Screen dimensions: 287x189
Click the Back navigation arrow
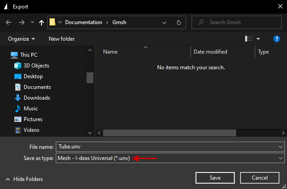[8, 22]
